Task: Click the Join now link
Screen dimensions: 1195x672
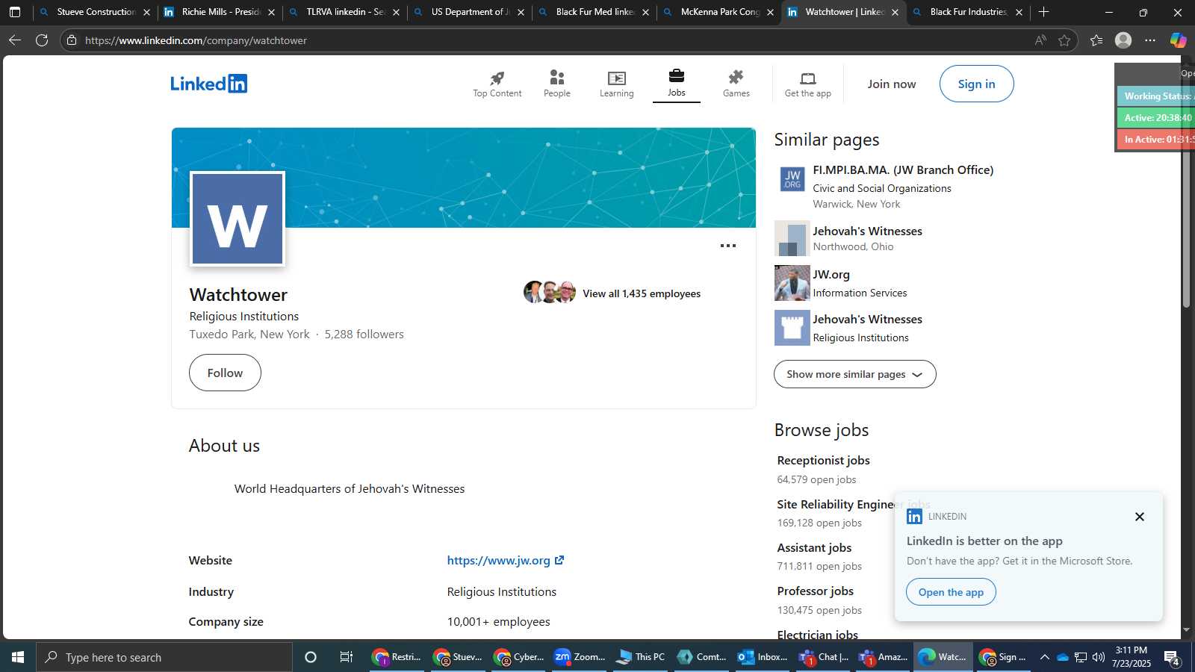Action: (x=891, y=84)
